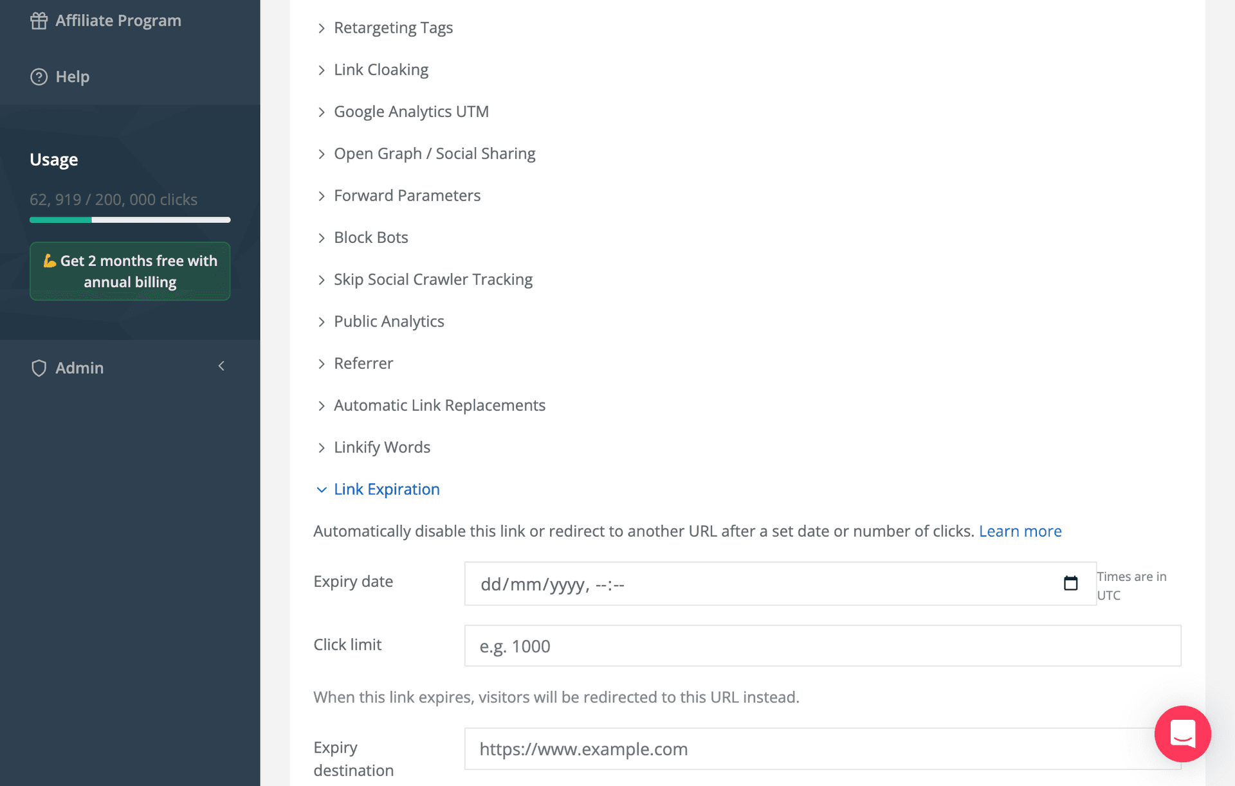Click the chevron next to Retargeting Tags
This screenshot has height=786, width=1235.
click(x=322, y=28)
